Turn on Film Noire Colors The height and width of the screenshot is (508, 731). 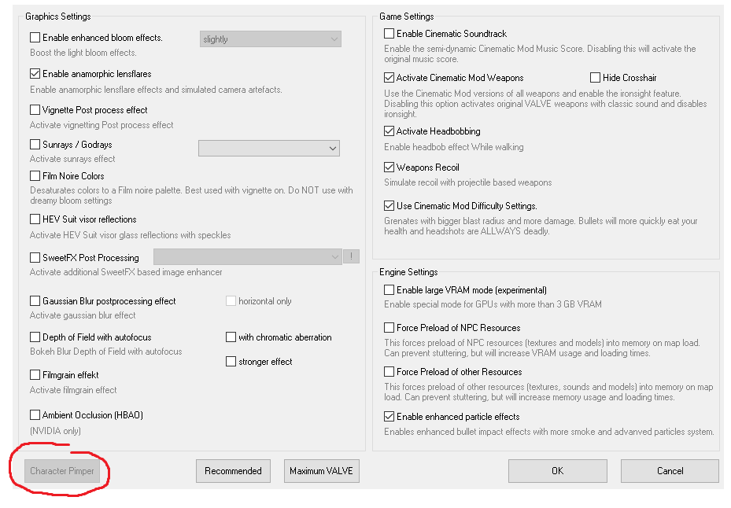click(x=35, y=176)
